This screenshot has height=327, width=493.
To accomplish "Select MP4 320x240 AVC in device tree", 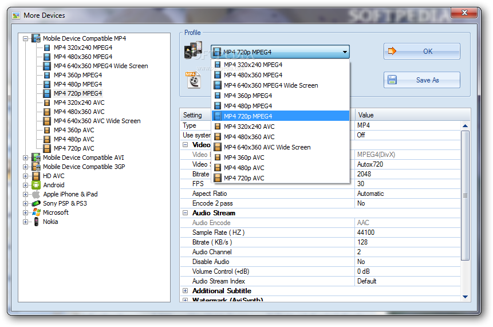I will tap(79, 103).
